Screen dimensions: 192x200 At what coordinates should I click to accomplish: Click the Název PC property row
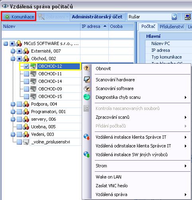168,43
